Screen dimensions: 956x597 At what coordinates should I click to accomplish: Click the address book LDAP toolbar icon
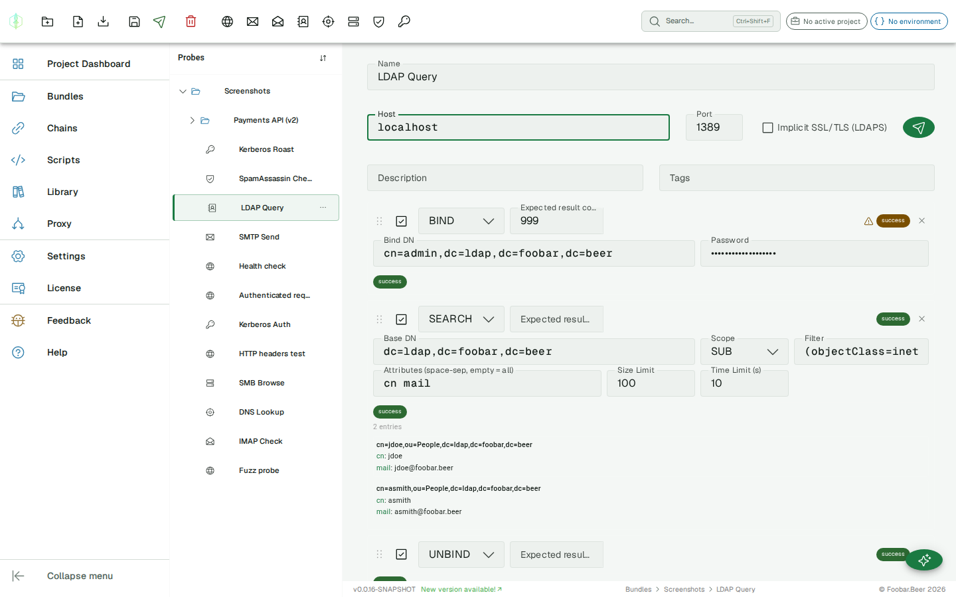tap(303, 21)
